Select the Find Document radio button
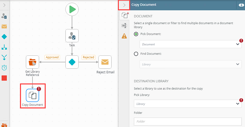The width and height of the screenshot is (245, 127). [136, 54]
